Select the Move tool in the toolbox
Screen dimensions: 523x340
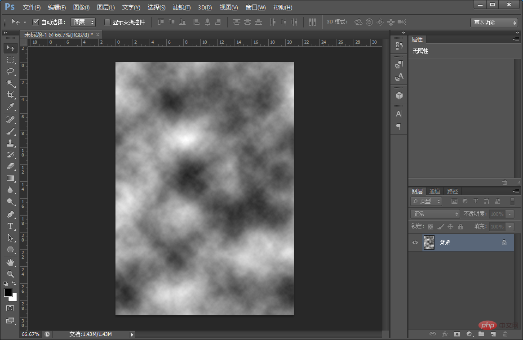point(10,48)
